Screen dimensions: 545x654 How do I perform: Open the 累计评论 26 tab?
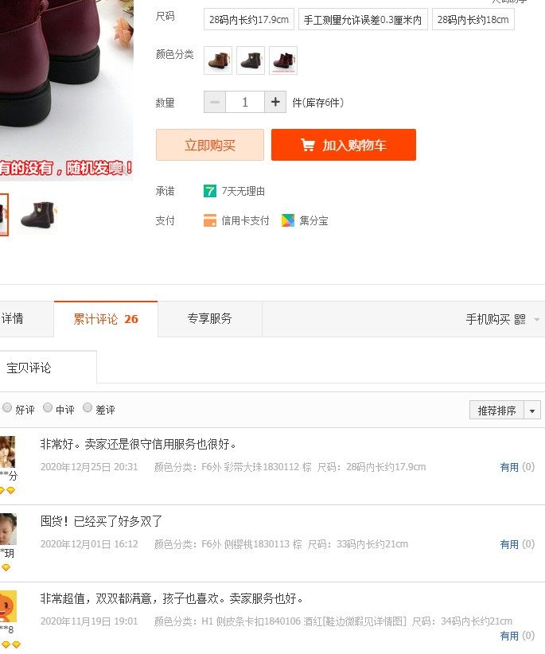point(106,319)
